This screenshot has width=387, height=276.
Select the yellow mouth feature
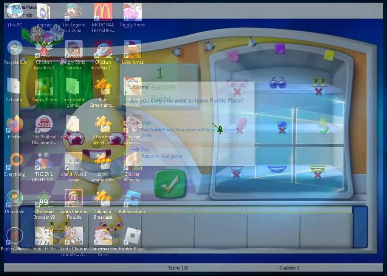[318, 171]
